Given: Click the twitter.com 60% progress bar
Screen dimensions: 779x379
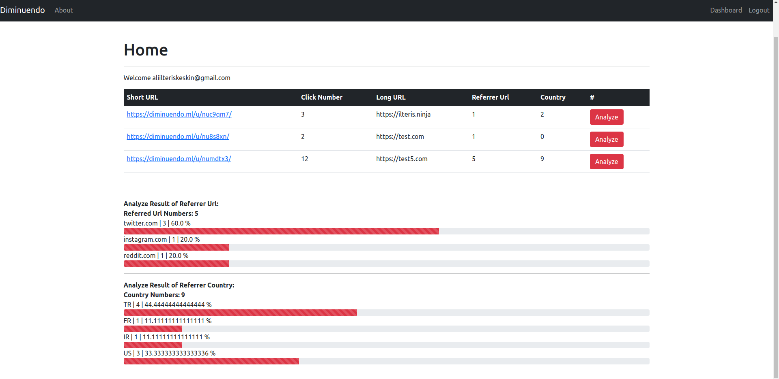Looking at the screenshot, I should click(281, 231).
